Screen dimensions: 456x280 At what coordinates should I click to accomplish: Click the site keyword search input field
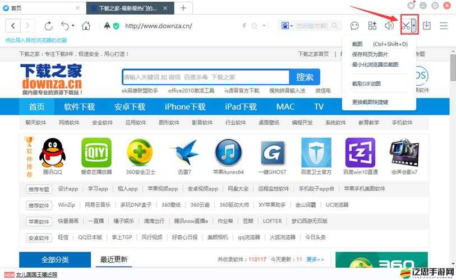point(206,77)
